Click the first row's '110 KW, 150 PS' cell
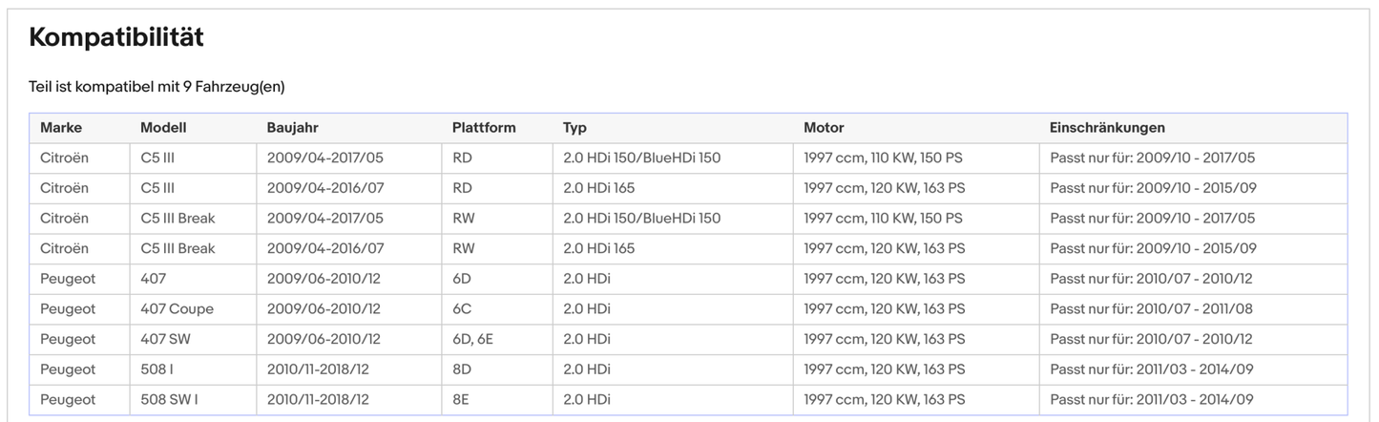The image size is (1379, 422). coord(883,158)
